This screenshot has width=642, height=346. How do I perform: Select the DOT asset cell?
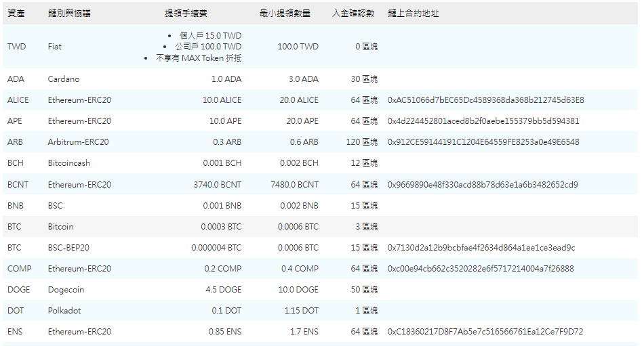pos(16,311)
